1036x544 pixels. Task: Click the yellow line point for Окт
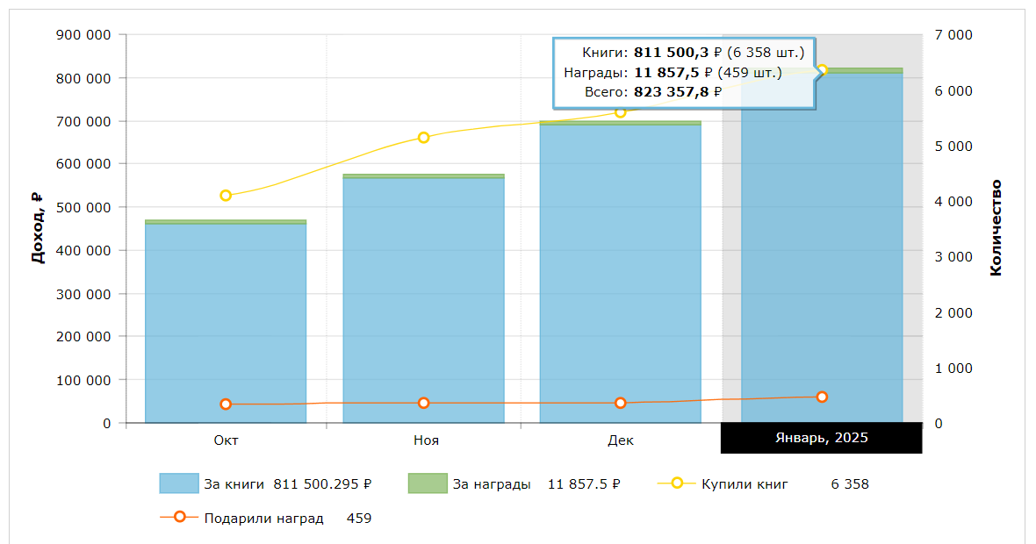[226, 196]
